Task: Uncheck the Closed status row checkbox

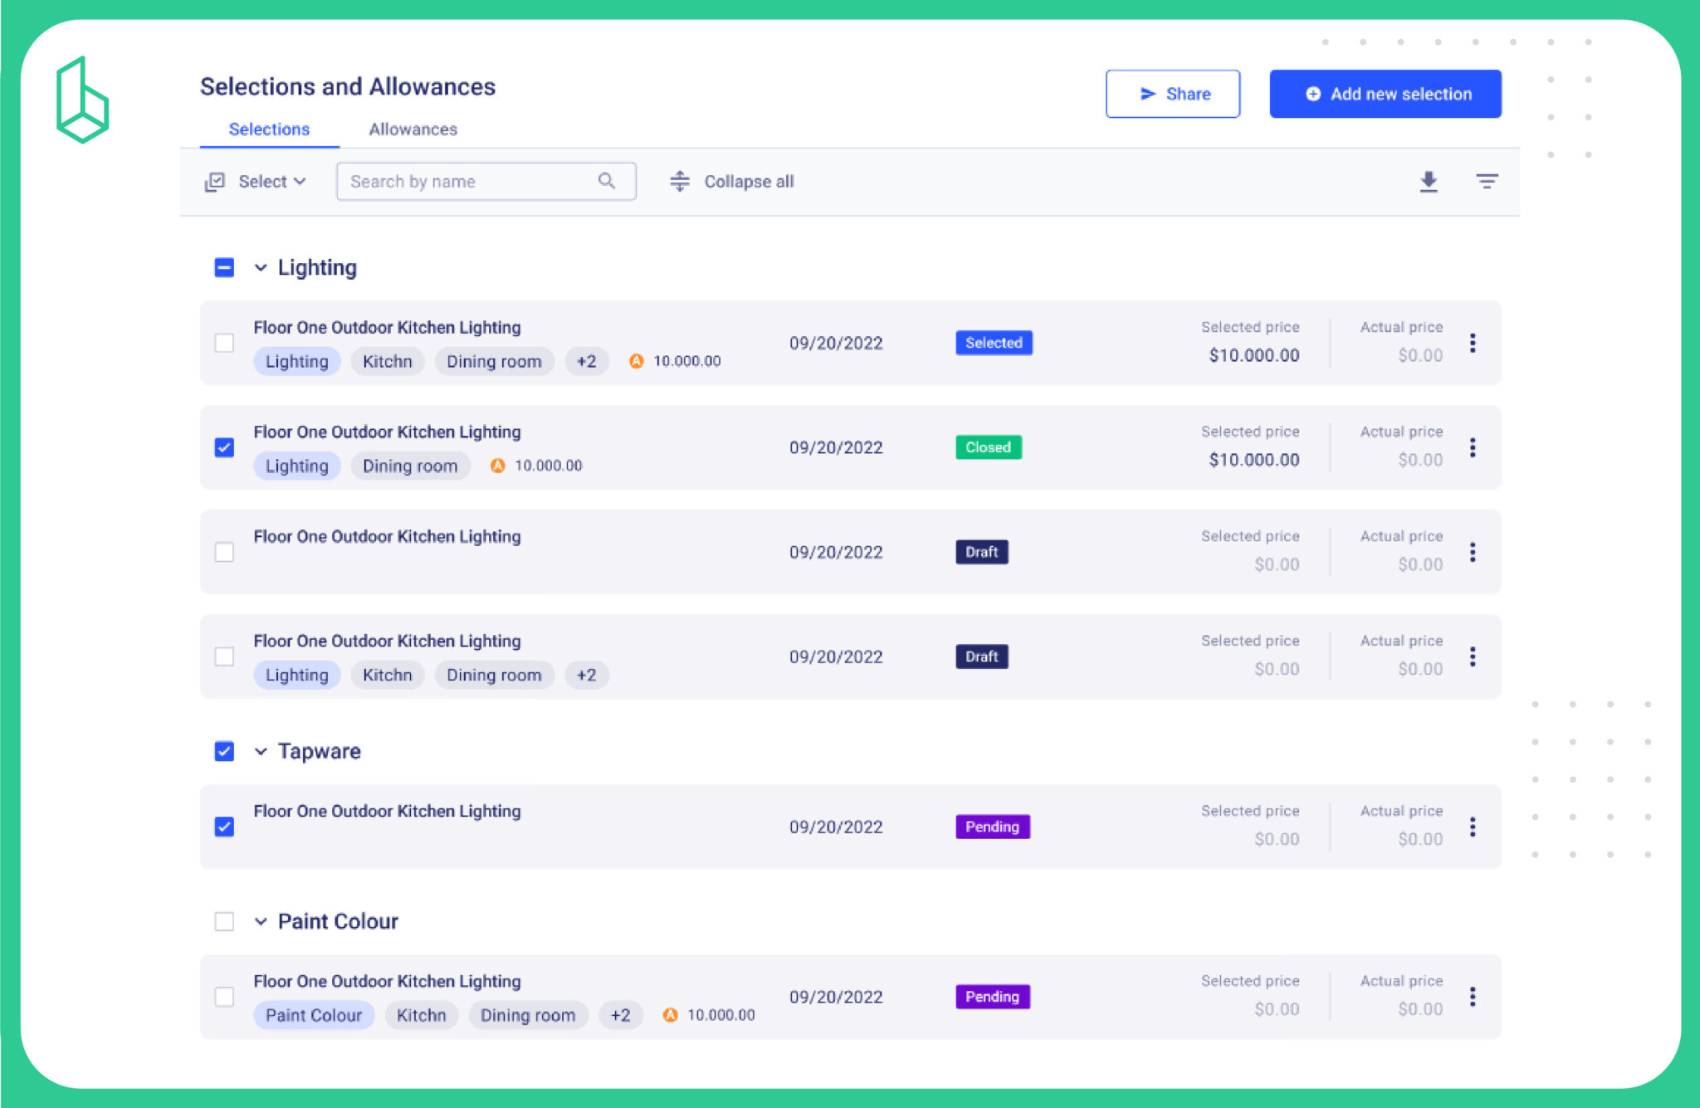Action: click(224, 447)
